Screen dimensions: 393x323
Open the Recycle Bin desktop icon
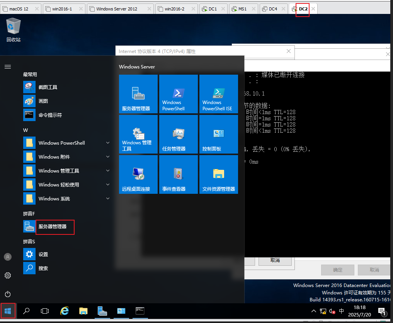pyautogui.click(x=13, y=30)
